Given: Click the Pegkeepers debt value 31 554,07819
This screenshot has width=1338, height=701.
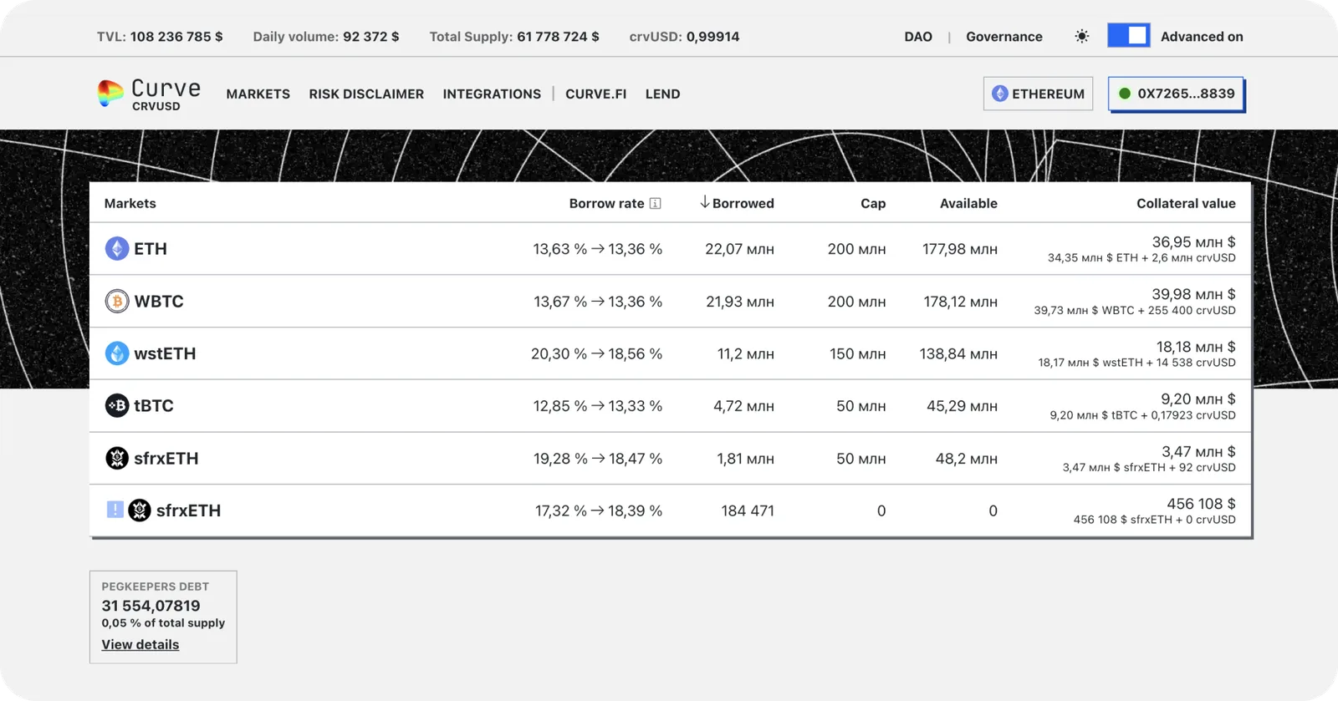Looking at the screenshot, I should (151, 606).
